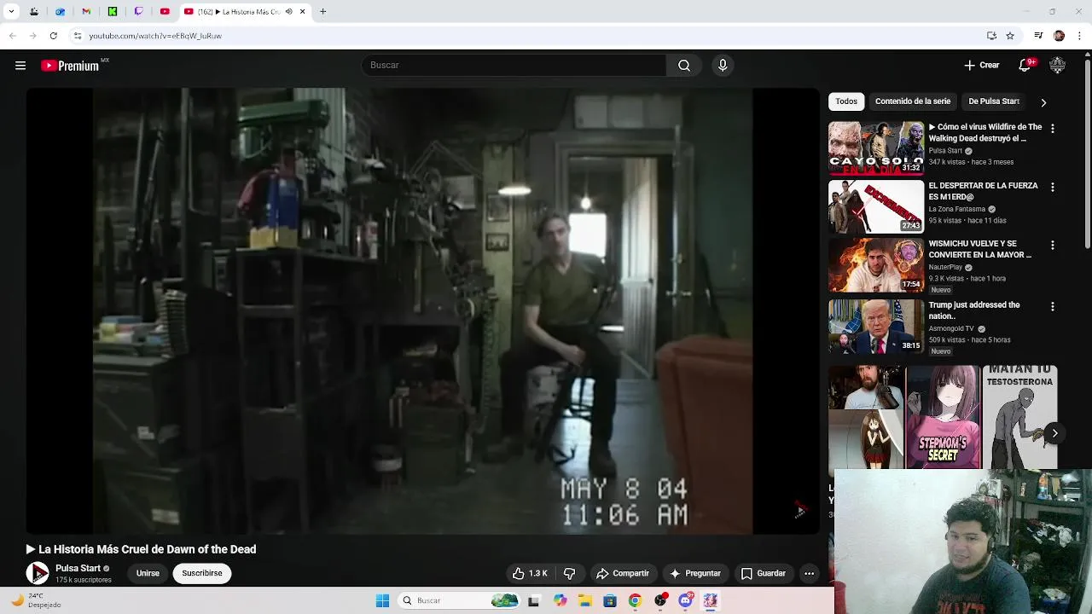Open El Despertar de la Fuerza thumbnail
The height and width of the screenshot is (614, 1092).
click(876, 206)
